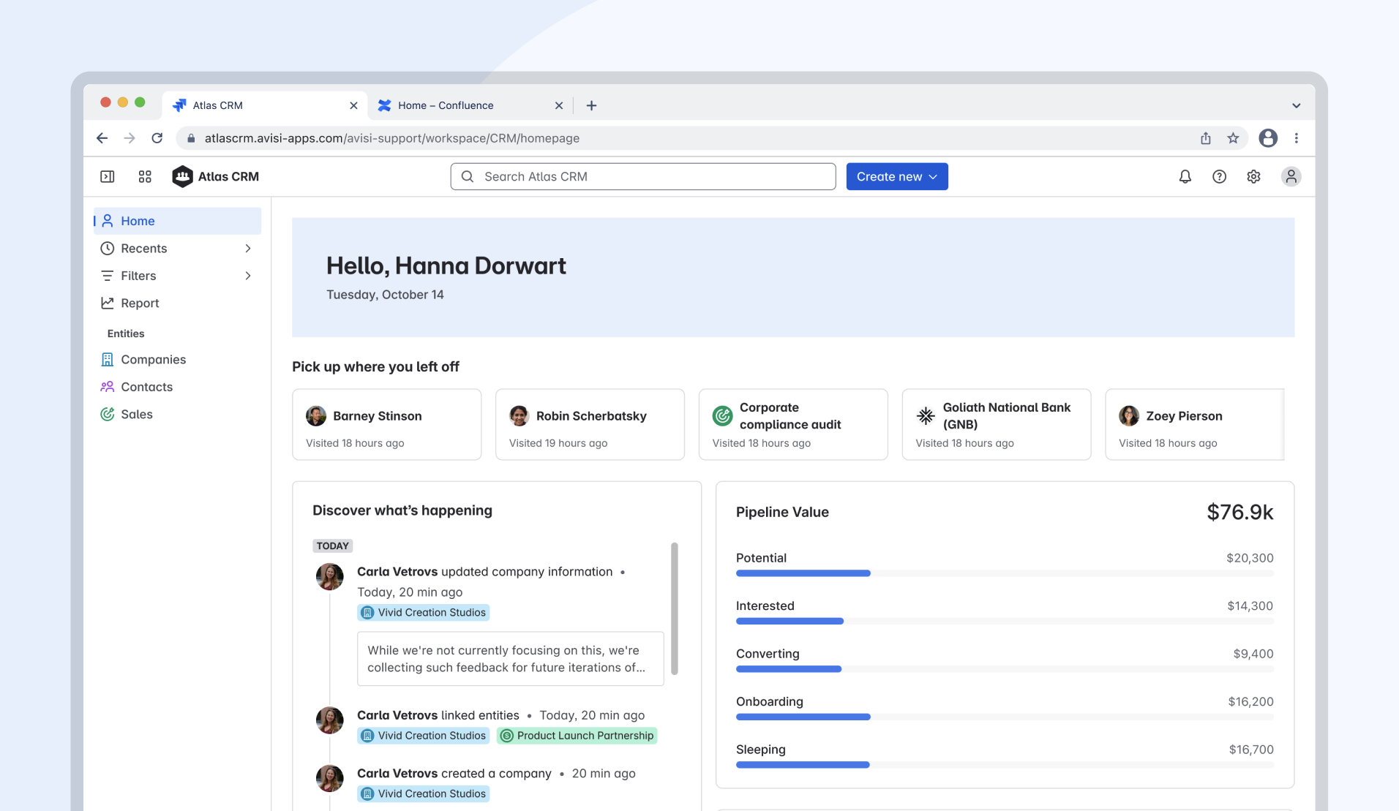The image size is (1399, 811).
Task: Click Robin Scherbatsky's avatar
Action: point(520,416)
